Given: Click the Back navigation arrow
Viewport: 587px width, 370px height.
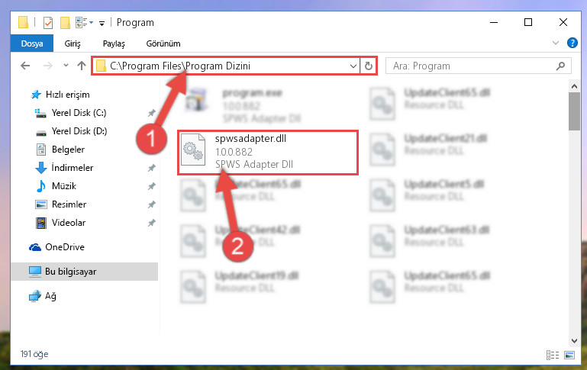Looking at the screenshot, I should [x=25, y=66].
